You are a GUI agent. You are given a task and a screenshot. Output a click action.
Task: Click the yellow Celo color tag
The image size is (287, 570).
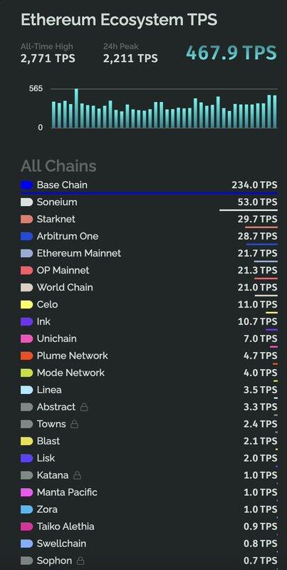pyautogui.click(x=27, y=305)
